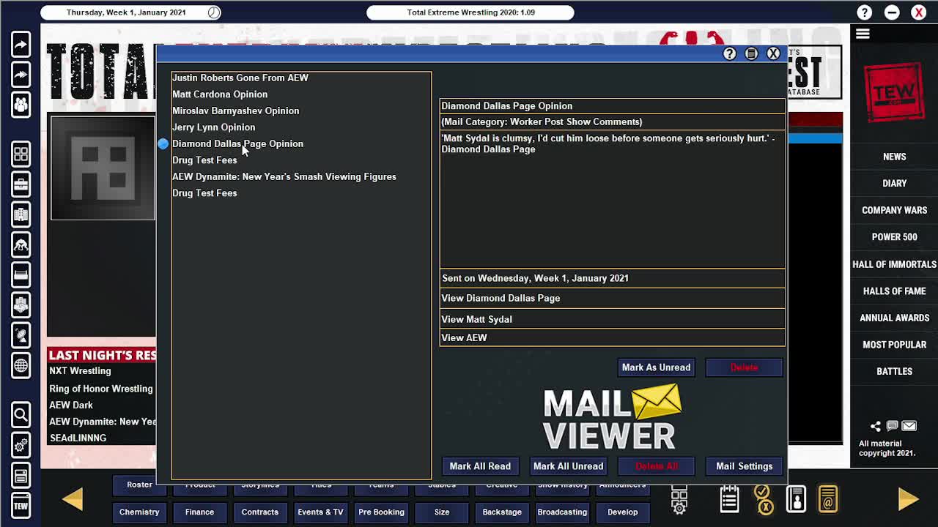The height and width of the screenshot is (527, 938).
Task: Click the TEW logo icon in sidebar
Action: click(x=21, y=505)
